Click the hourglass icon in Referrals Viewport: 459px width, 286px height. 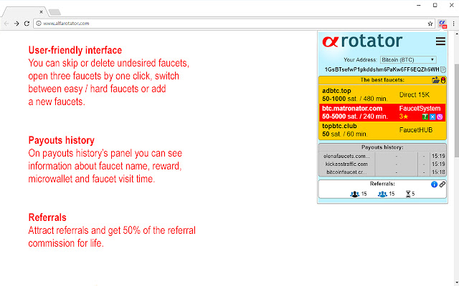(x=408, y=194)
